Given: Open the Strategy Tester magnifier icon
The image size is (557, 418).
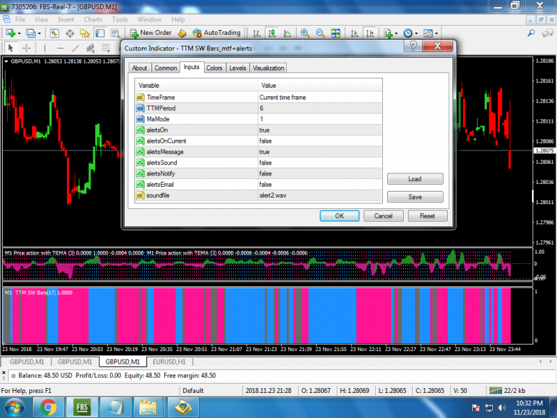Looking at the screenshot, I should tap(116, 33).
